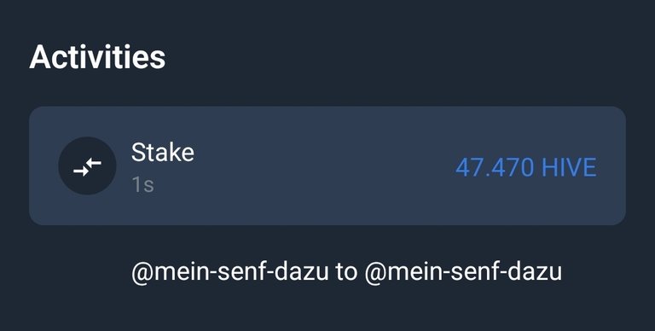Click the swap arrows icon on Stake entry
The width and height of the screenshot is (655, 331).
[87, 167]
